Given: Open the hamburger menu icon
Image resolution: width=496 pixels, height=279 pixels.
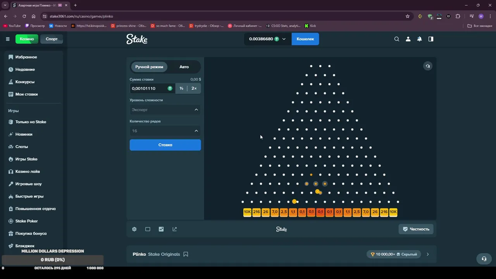Looking at the screenshot, I should pos(7,39).
